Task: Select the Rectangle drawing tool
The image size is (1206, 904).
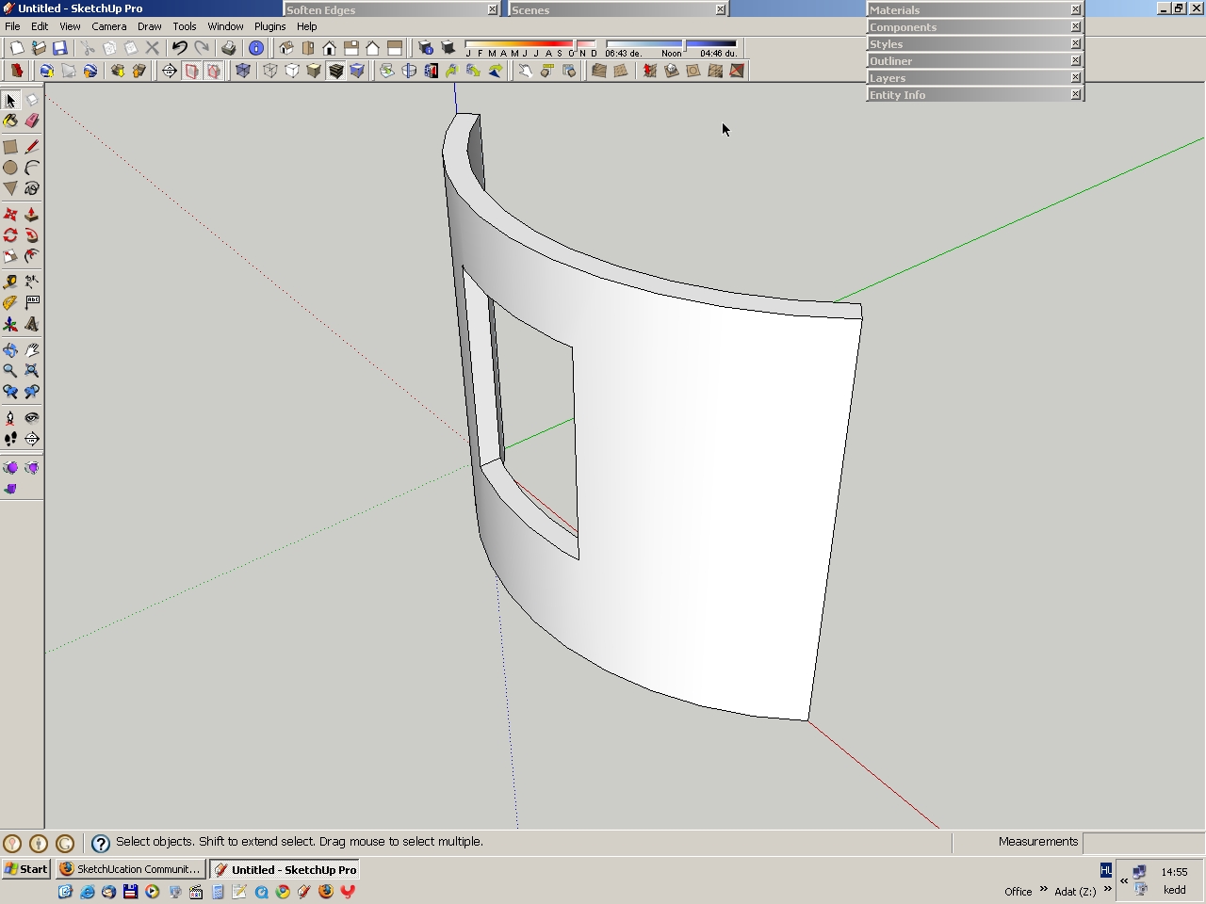Action: (x=10, y=147)
